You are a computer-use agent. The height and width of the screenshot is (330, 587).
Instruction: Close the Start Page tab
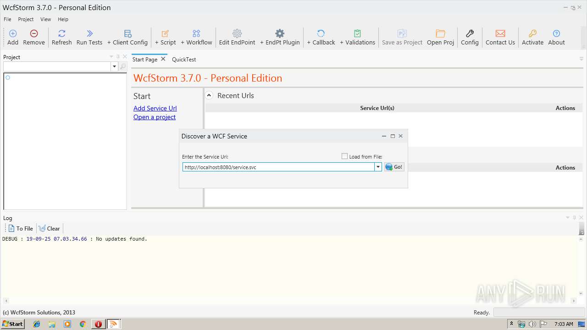(163, 59)
